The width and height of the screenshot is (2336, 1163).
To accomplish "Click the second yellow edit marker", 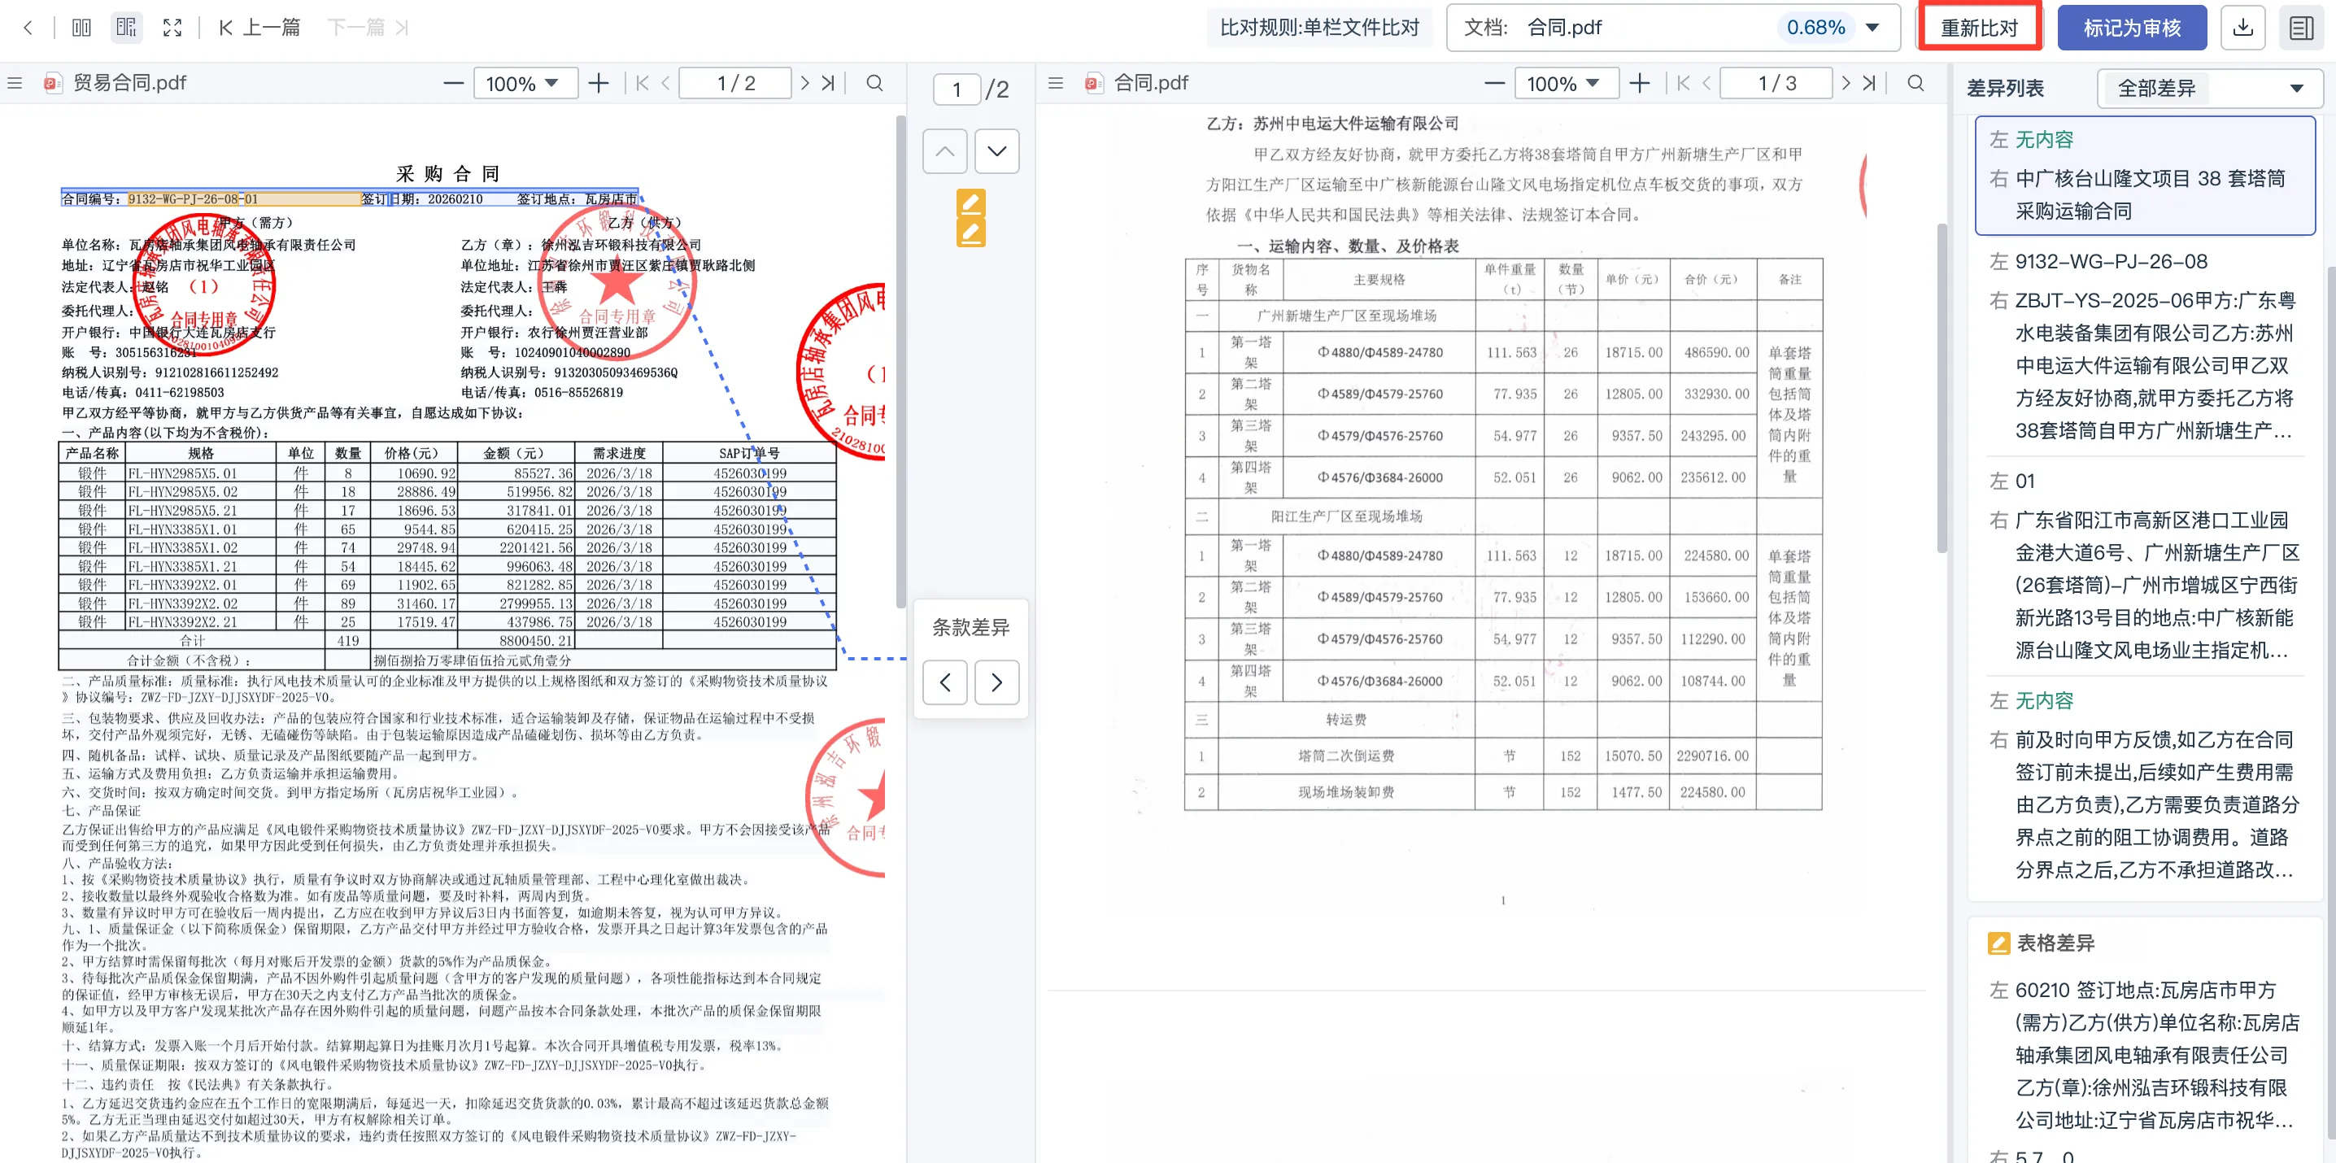I will point(970,233).
